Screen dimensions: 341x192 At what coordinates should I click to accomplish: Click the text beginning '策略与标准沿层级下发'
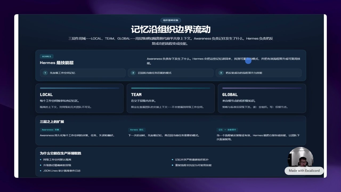tap(255, 107)
